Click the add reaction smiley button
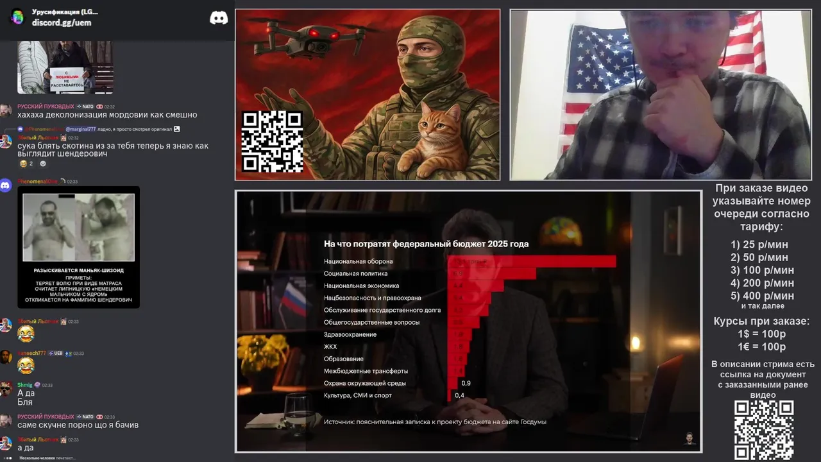 [x=43, y=164]
